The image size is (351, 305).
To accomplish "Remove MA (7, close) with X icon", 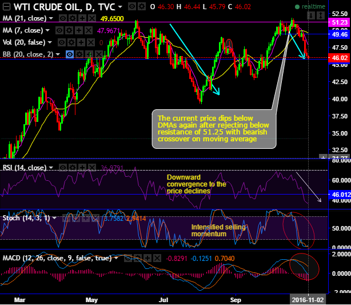I will [x=89, y=30].
